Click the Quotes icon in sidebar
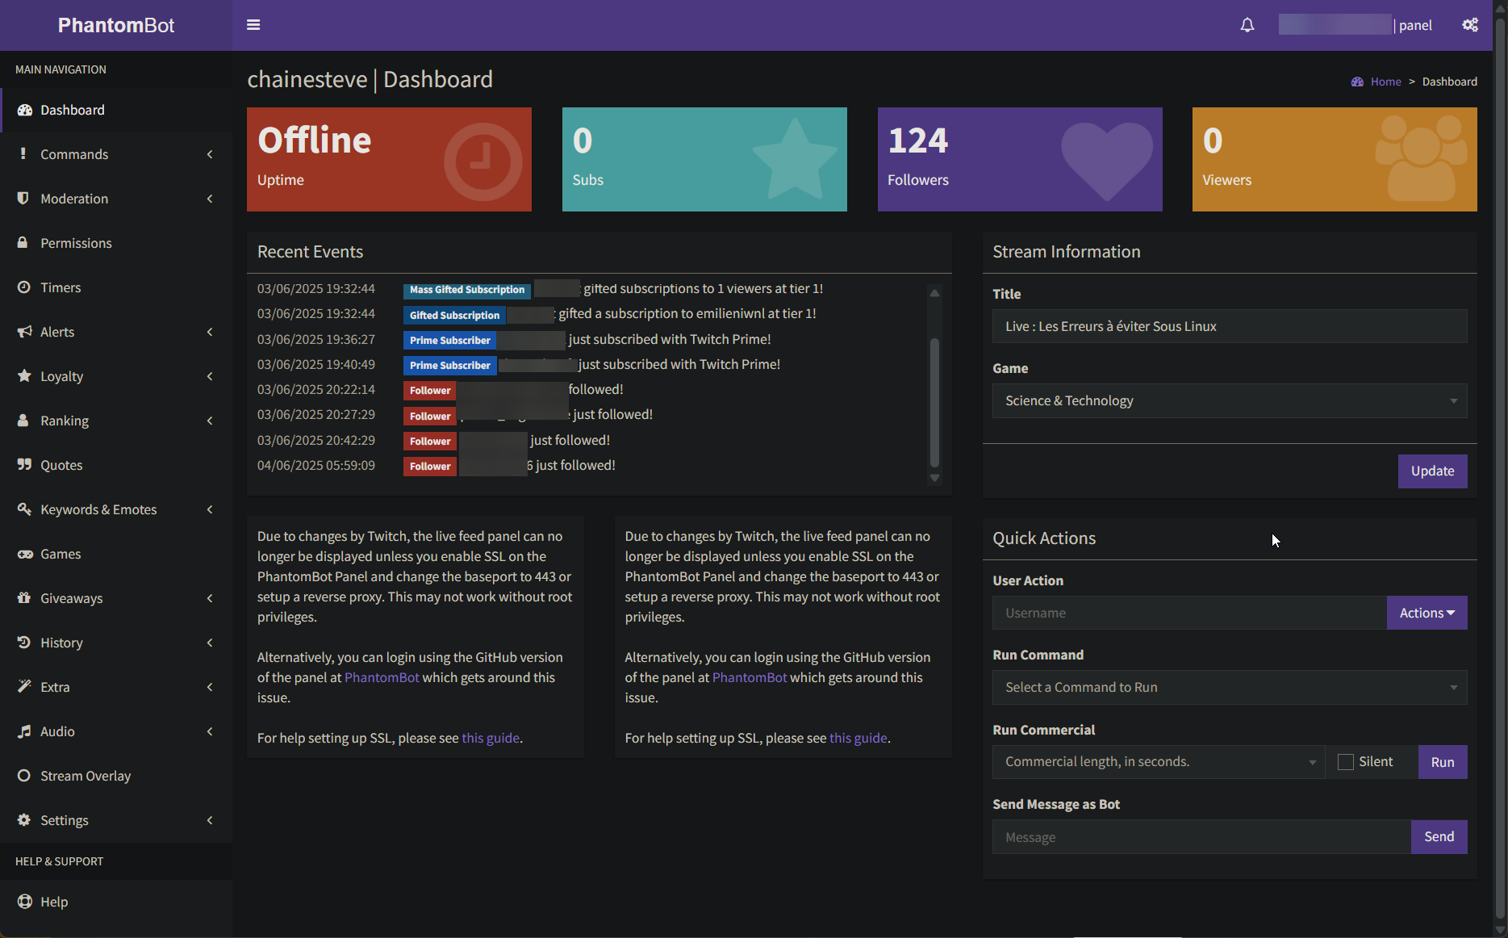The width and height of the screenshot is (1508, 938). [x=24, y=465]
